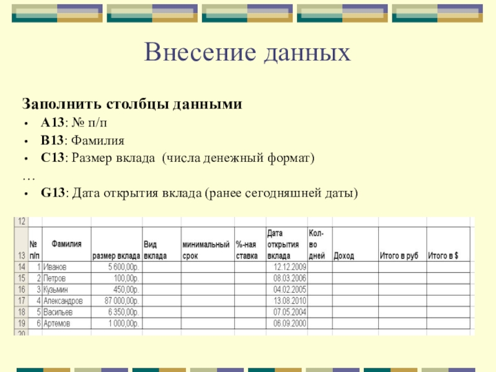
Task: Select row header 19
Action: point(22,323)
